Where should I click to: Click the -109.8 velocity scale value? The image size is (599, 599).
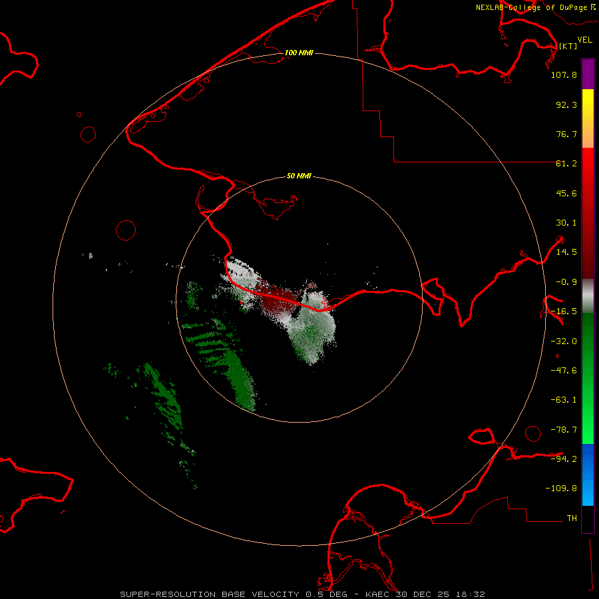[561, 489]
